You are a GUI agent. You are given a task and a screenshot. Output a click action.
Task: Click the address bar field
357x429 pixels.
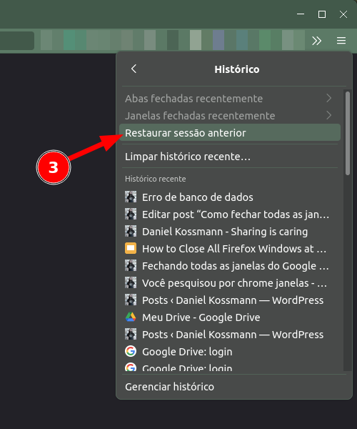coord(17,41)
